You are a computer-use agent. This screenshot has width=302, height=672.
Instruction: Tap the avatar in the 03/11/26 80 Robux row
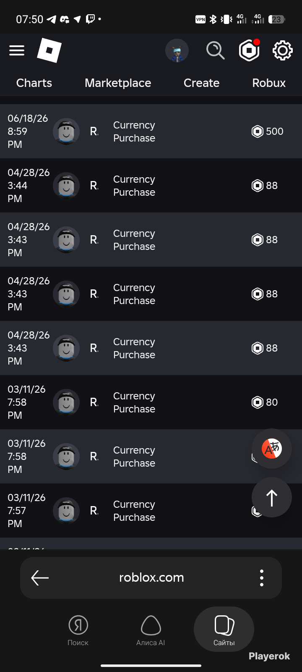(x=66, y=402)
